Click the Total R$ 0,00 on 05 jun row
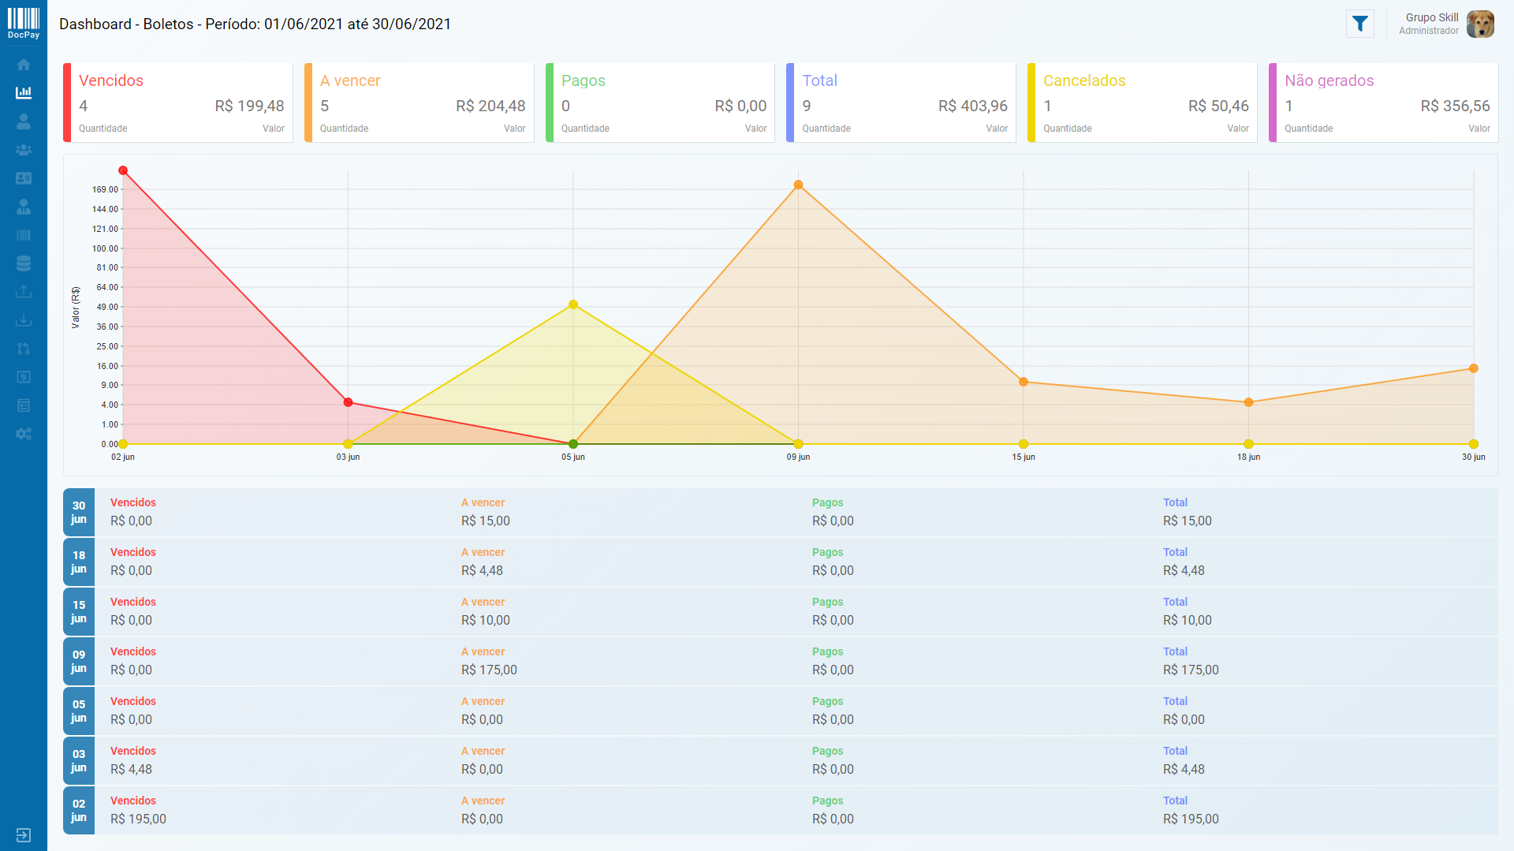1514x851 pixels. [1184, 719]
